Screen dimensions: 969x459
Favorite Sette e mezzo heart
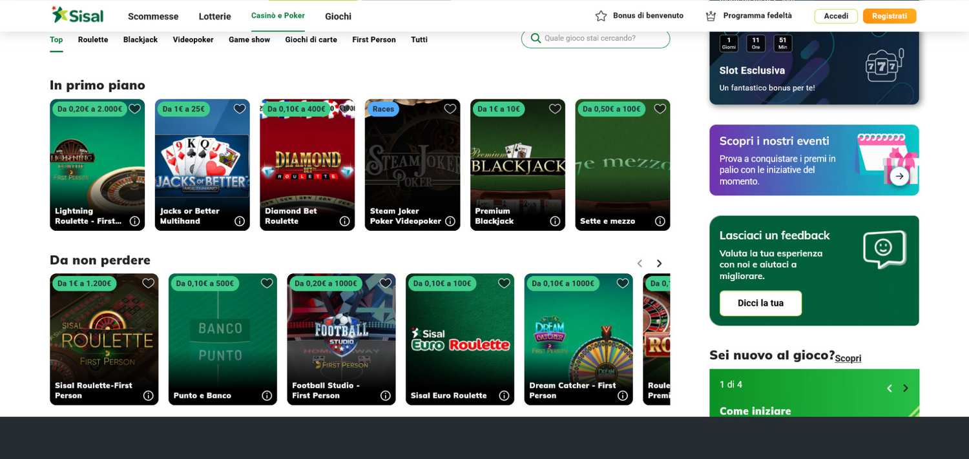click(x=660, y=109)
